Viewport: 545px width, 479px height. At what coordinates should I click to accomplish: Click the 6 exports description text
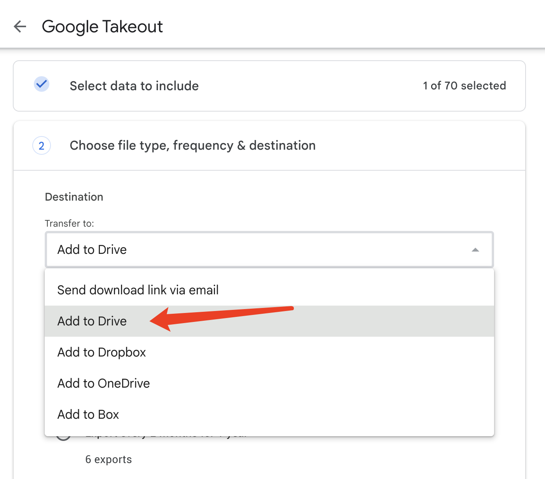[108, 460]
